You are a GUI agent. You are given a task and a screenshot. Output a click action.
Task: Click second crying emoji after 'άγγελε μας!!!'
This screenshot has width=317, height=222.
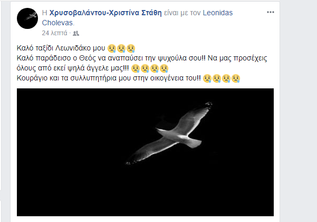pos(145,68)
